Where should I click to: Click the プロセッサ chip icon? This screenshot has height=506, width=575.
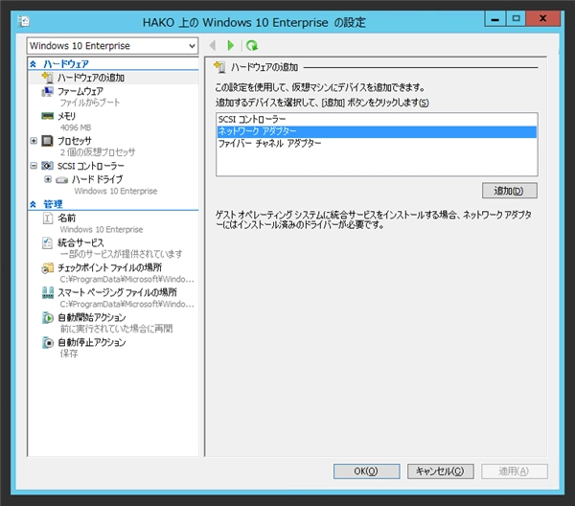47,141
